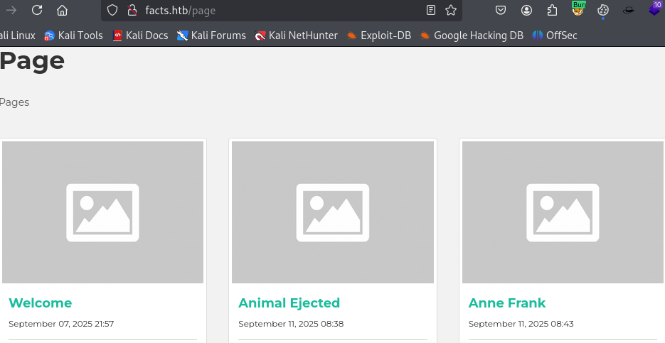Open the extensions puzzle icon
Screen dimensions: 665x343
point(552,10)
